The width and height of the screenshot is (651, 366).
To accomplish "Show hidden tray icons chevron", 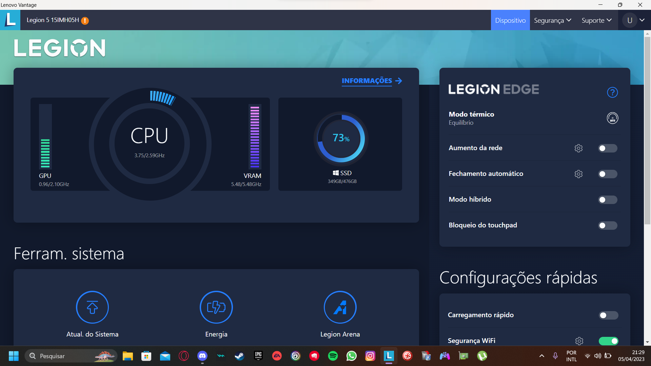I will (x=542, y=356).
